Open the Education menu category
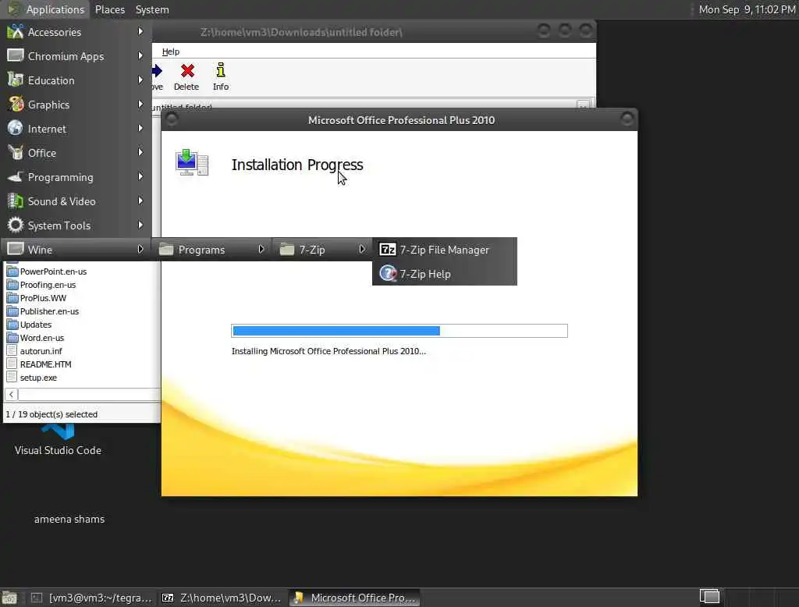 (x=76, y=80)
